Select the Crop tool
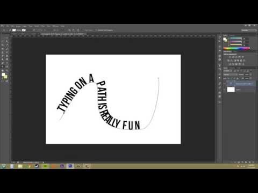Viewport: 258px width, 193px height. pos(3,44)
